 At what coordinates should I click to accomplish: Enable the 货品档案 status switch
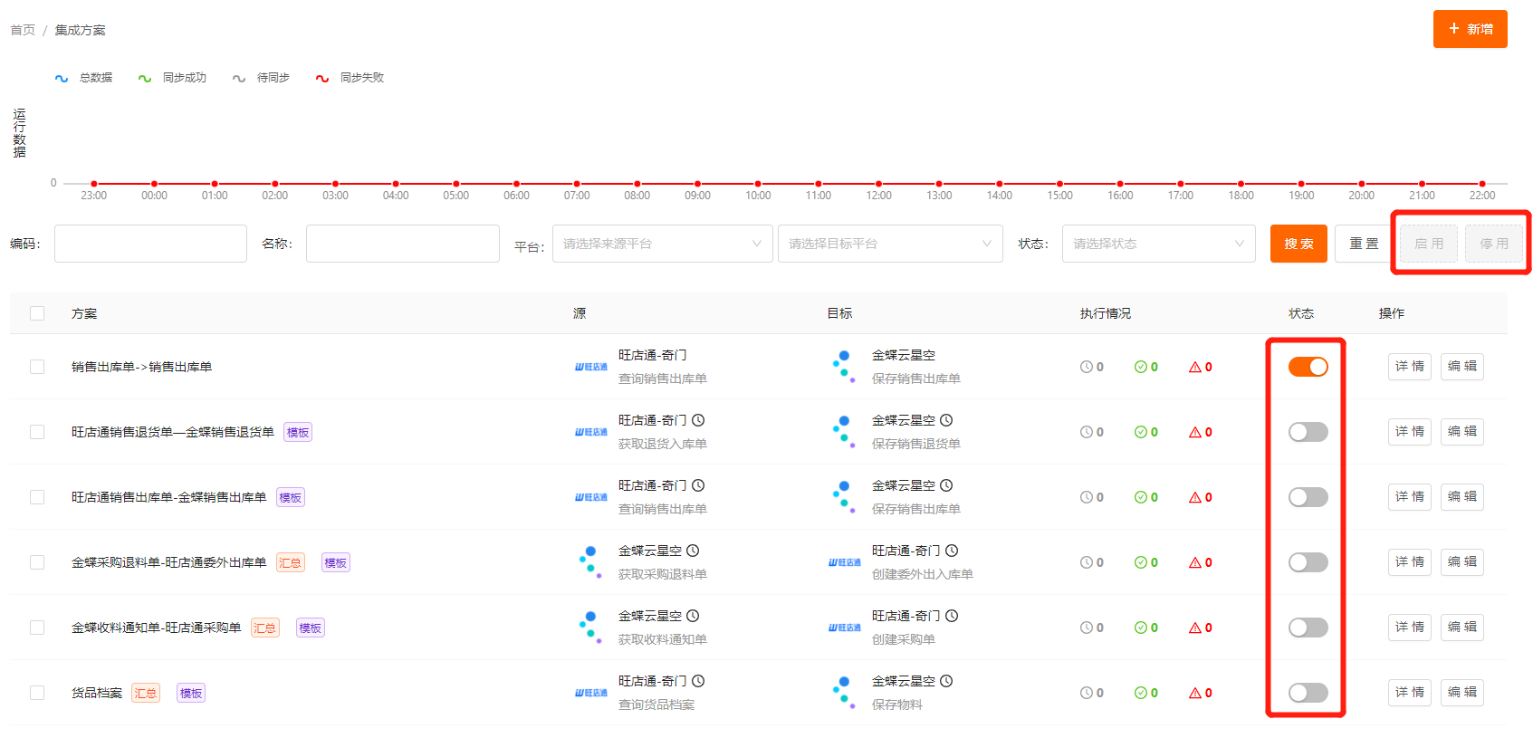[x=1308, y=693]
